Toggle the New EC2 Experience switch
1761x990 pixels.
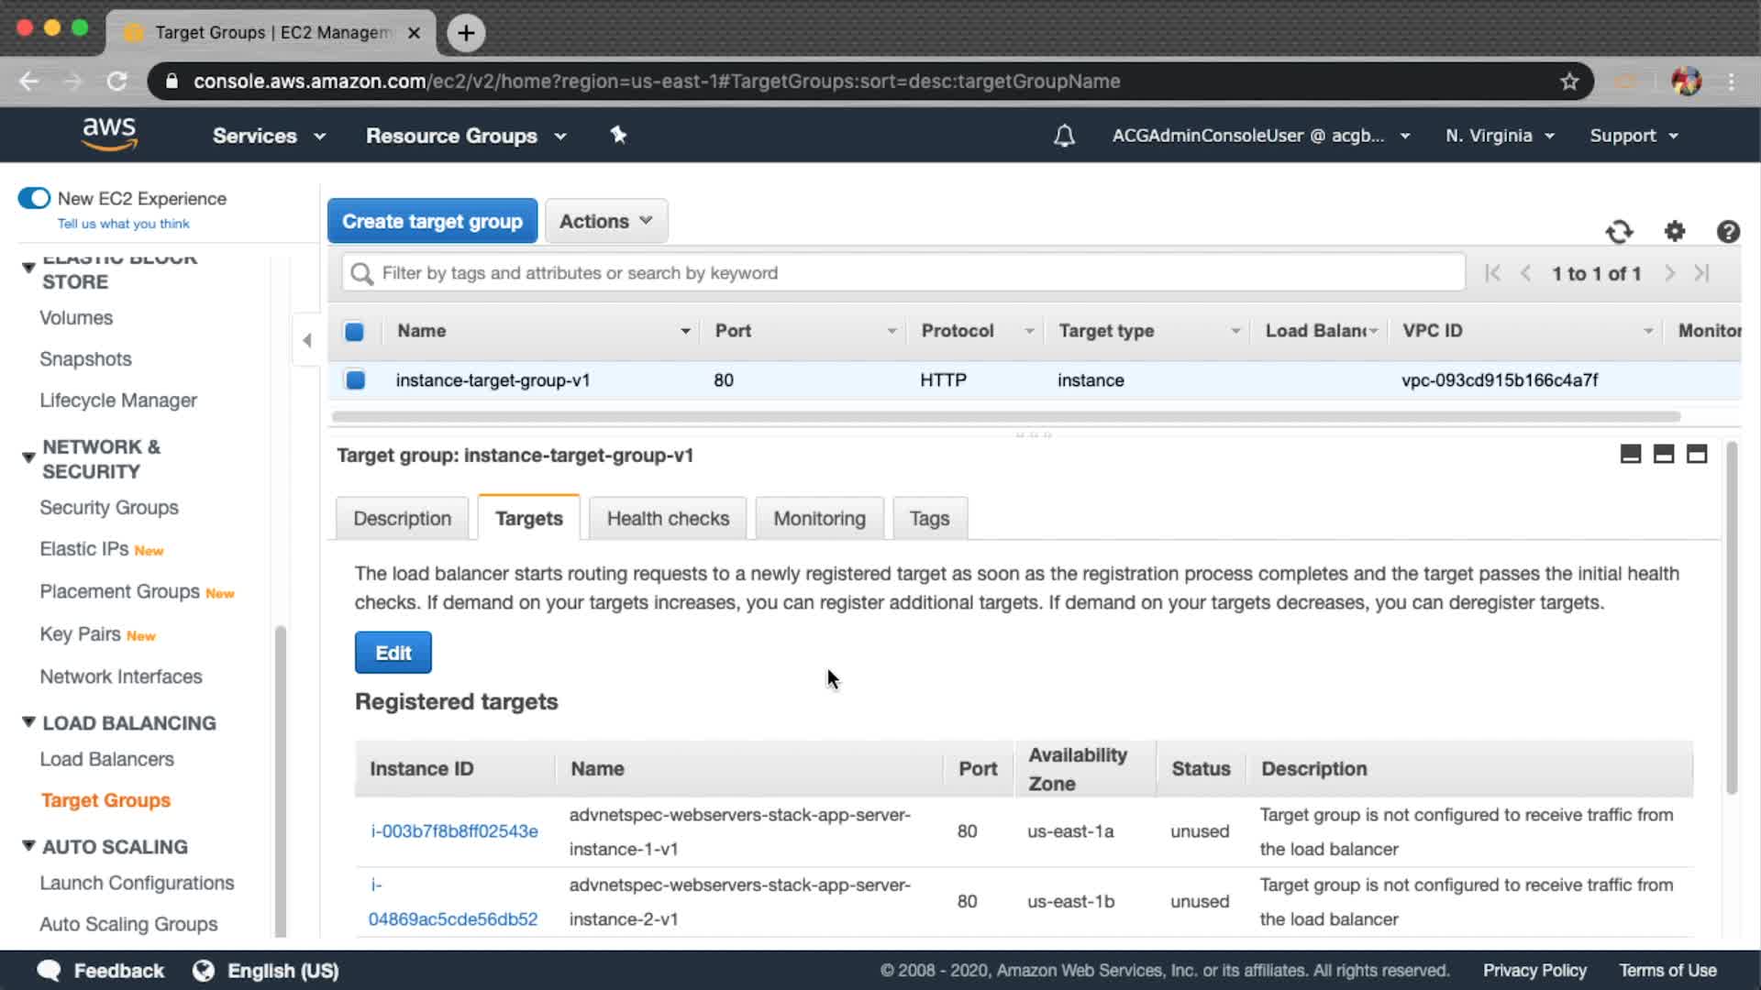(35, 199)
